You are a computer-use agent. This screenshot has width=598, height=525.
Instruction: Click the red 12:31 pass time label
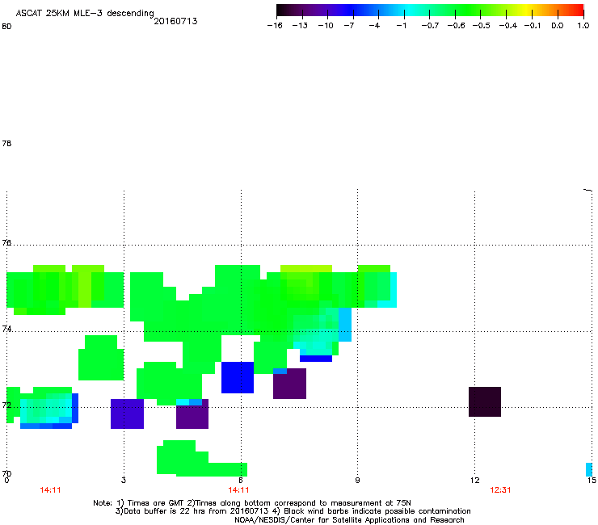(500, 490)
